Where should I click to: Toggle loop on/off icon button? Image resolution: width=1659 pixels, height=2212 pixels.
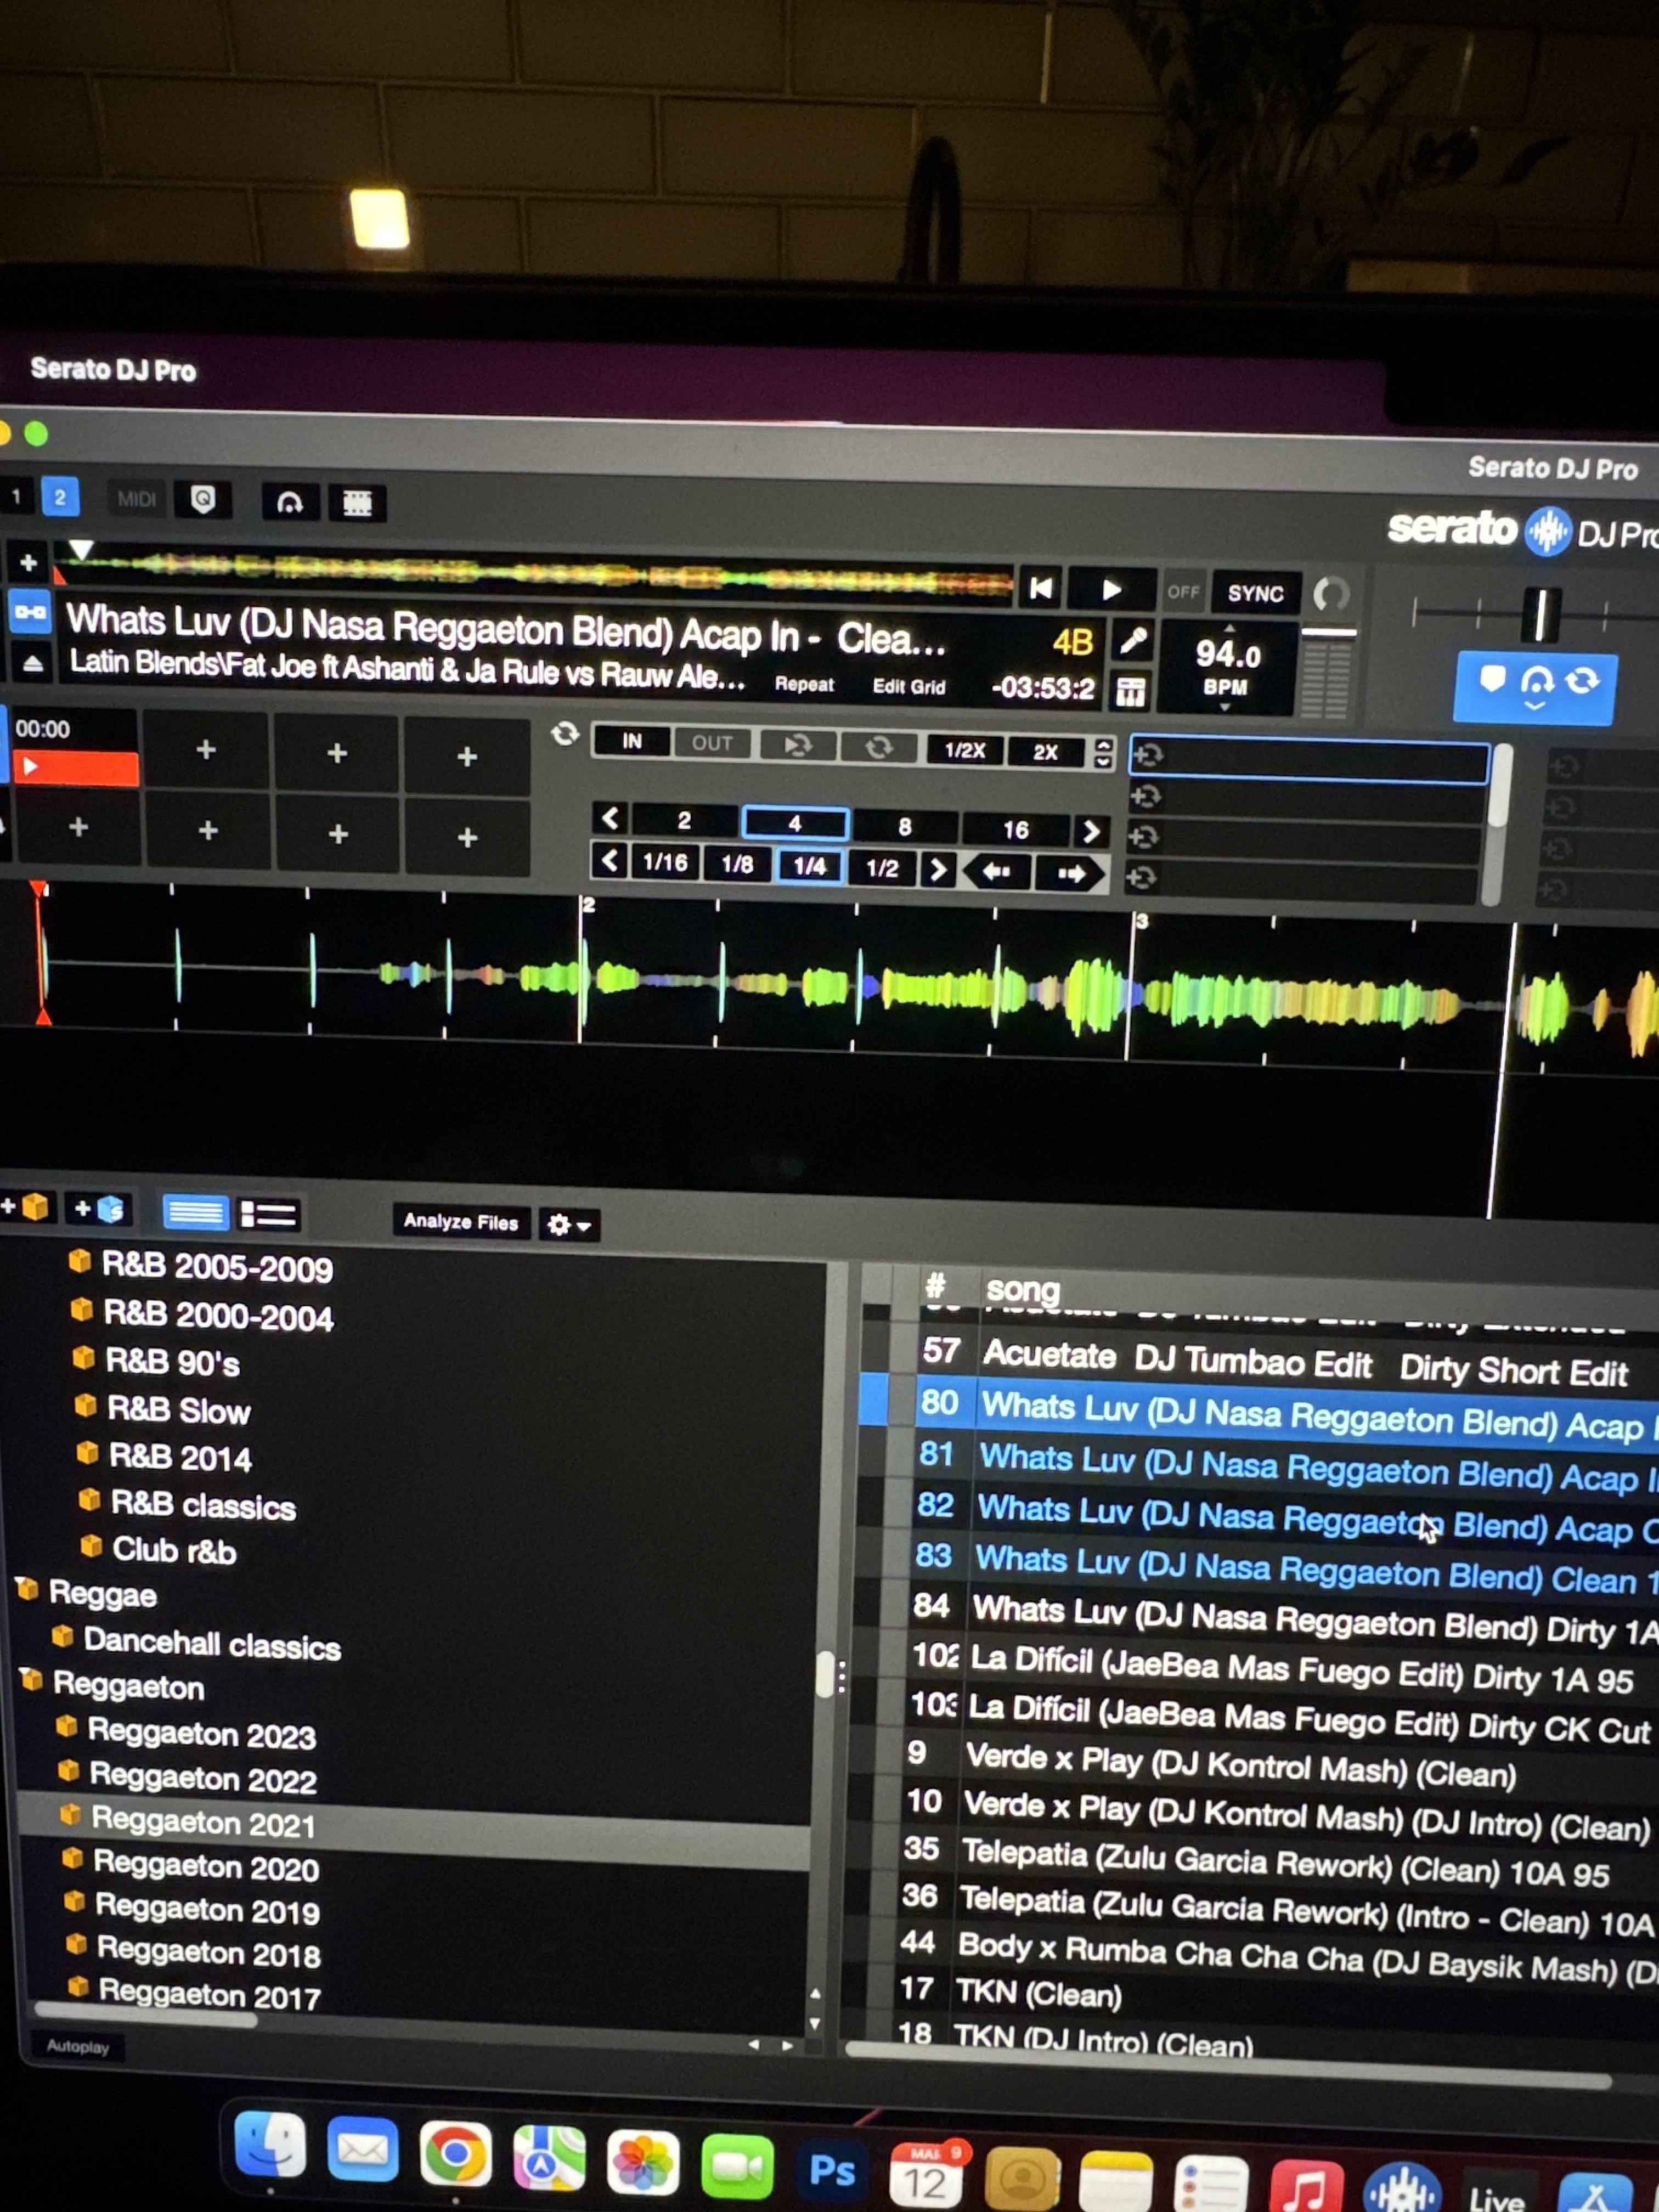pos(797,746)
